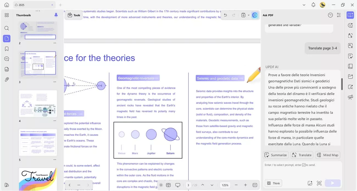This screenshot has width=357, height=191.
Task: Go to the next page using down chevron
Action: 211,185
